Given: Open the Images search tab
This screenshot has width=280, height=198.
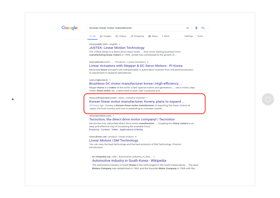Looking at the screenshot, I should click(x=106, y=36).
